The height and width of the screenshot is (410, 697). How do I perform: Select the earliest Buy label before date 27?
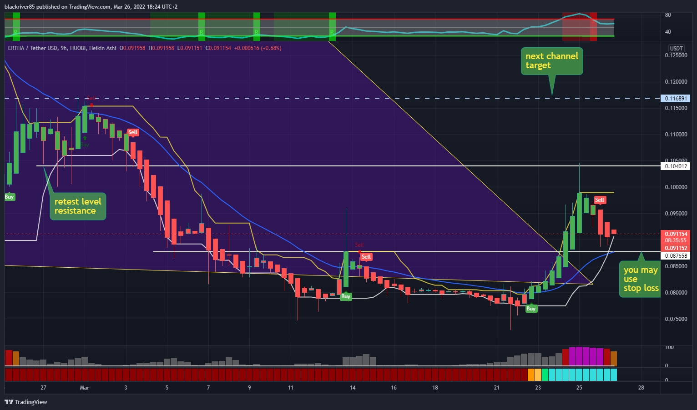[x=9, y=197]
